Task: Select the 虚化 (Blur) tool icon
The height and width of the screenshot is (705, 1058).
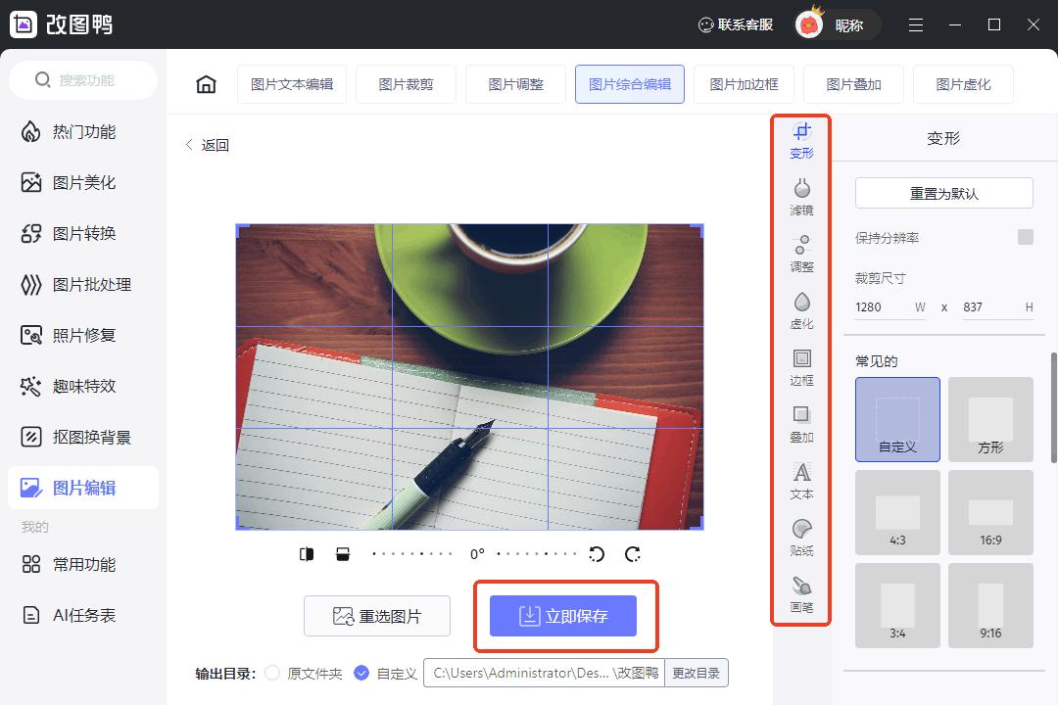Action: point(801,308)
